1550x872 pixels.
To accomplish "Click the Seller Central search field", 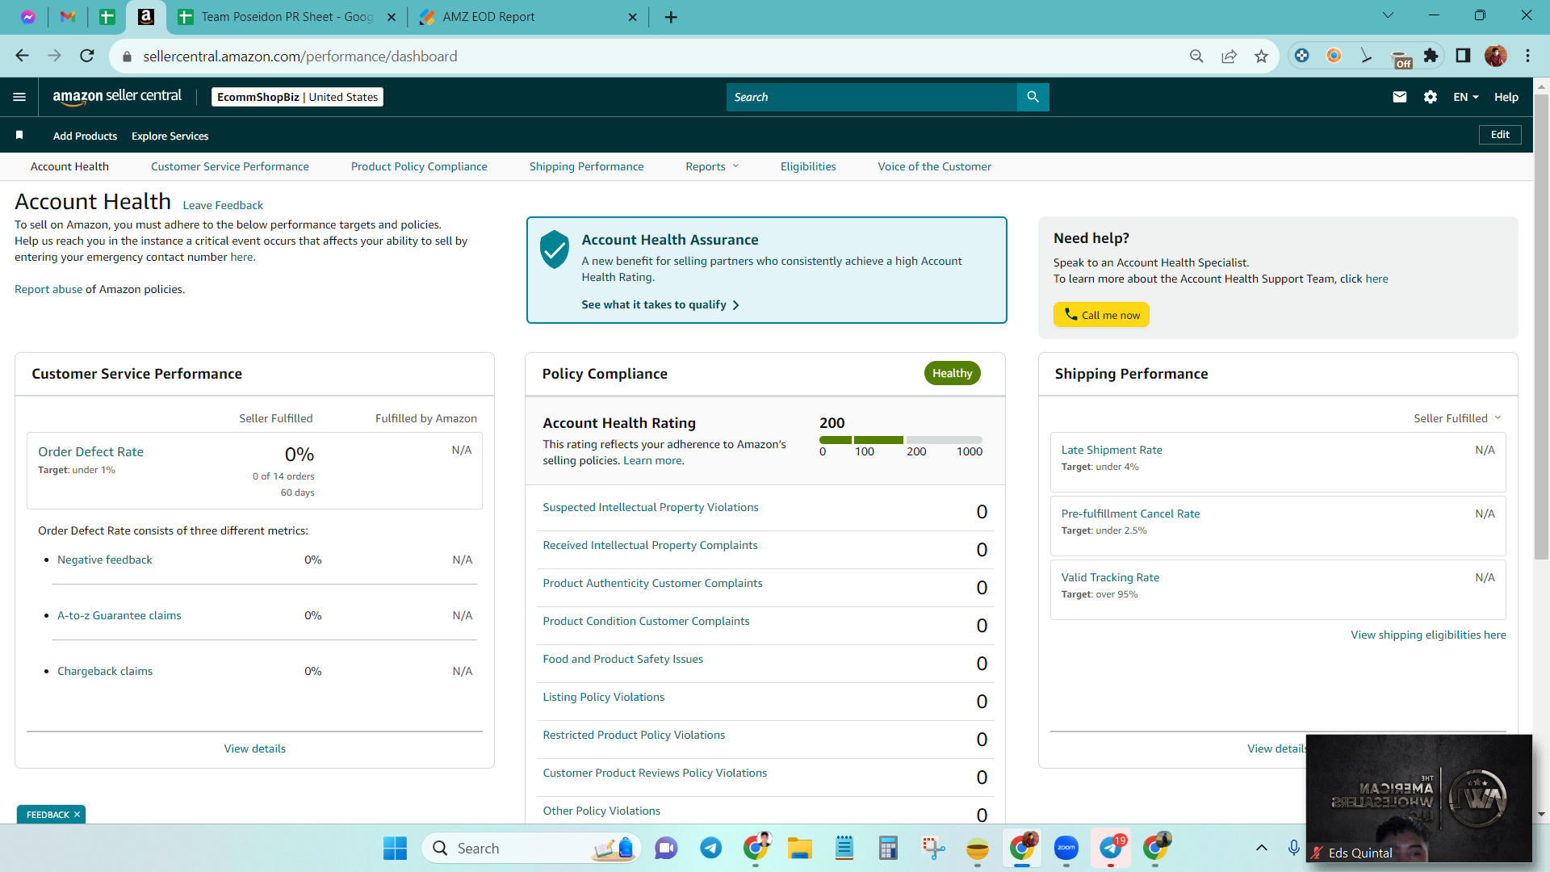I will [x=872, y=97].
